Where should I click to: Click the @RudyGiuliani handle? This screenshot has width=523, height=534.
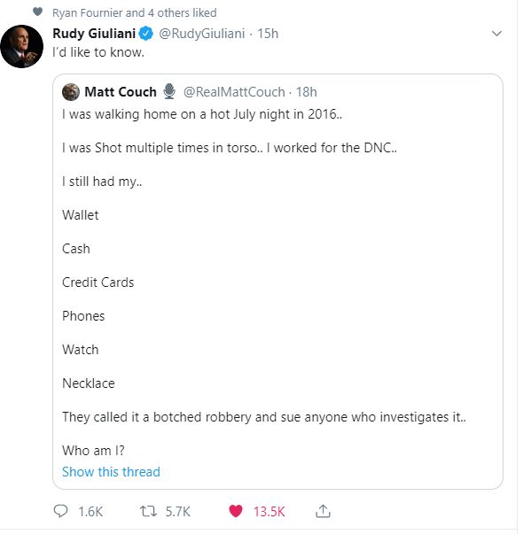(204, 34)
